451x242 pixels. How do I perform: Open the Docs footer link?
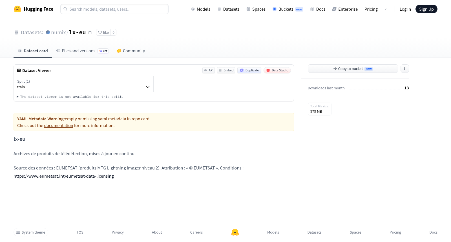pyautogui.click(x=433, y=232)
